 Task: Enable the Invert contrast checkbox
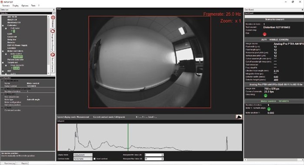(95, 159)
